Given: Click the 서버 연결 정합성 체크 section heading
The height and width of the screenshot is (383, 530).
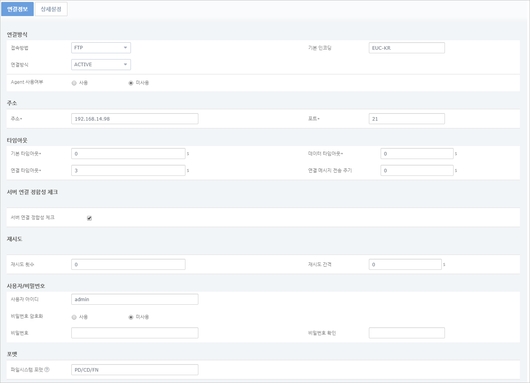Looking at the screenshot, I should coord(32,192).
